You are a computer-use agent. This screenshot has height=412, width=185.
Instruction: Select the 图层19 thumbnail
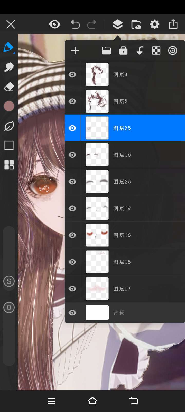click(97, 208)
